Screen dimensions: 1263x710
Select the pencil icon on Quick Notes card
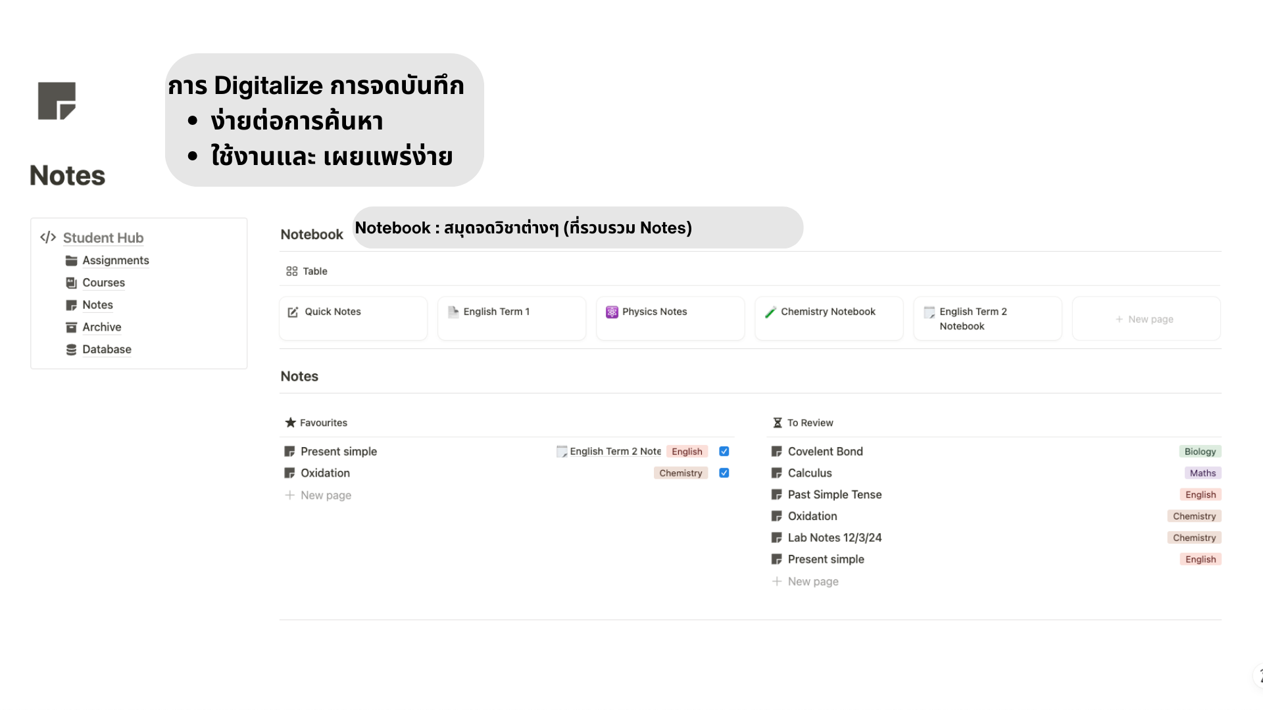(x=292, y=312)
